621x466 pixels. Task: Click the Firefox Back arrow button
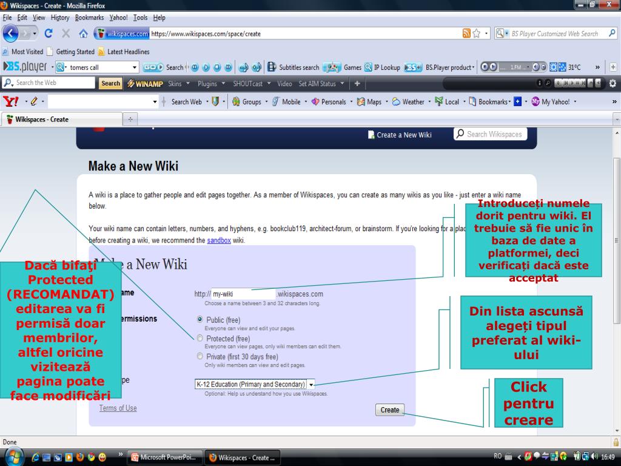11,34
